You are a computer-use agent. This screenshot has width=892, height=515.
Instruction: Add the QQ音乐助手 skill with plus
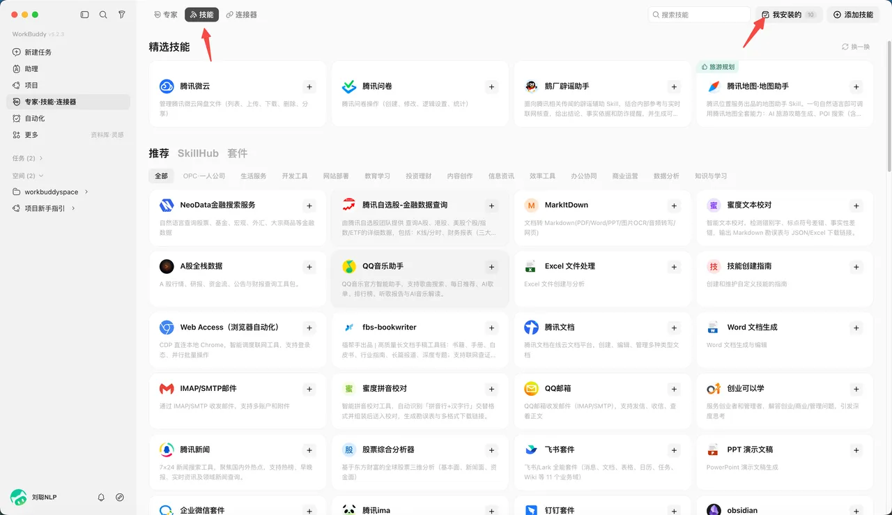click(492, 267)
